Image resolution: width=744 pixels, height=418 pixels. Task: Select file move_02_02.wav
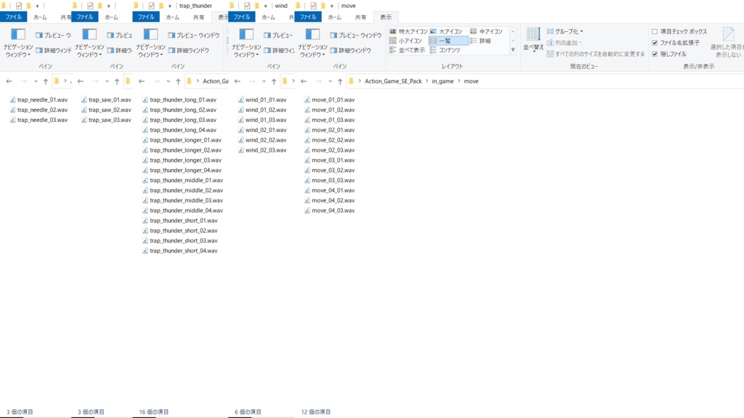[329, 140]
